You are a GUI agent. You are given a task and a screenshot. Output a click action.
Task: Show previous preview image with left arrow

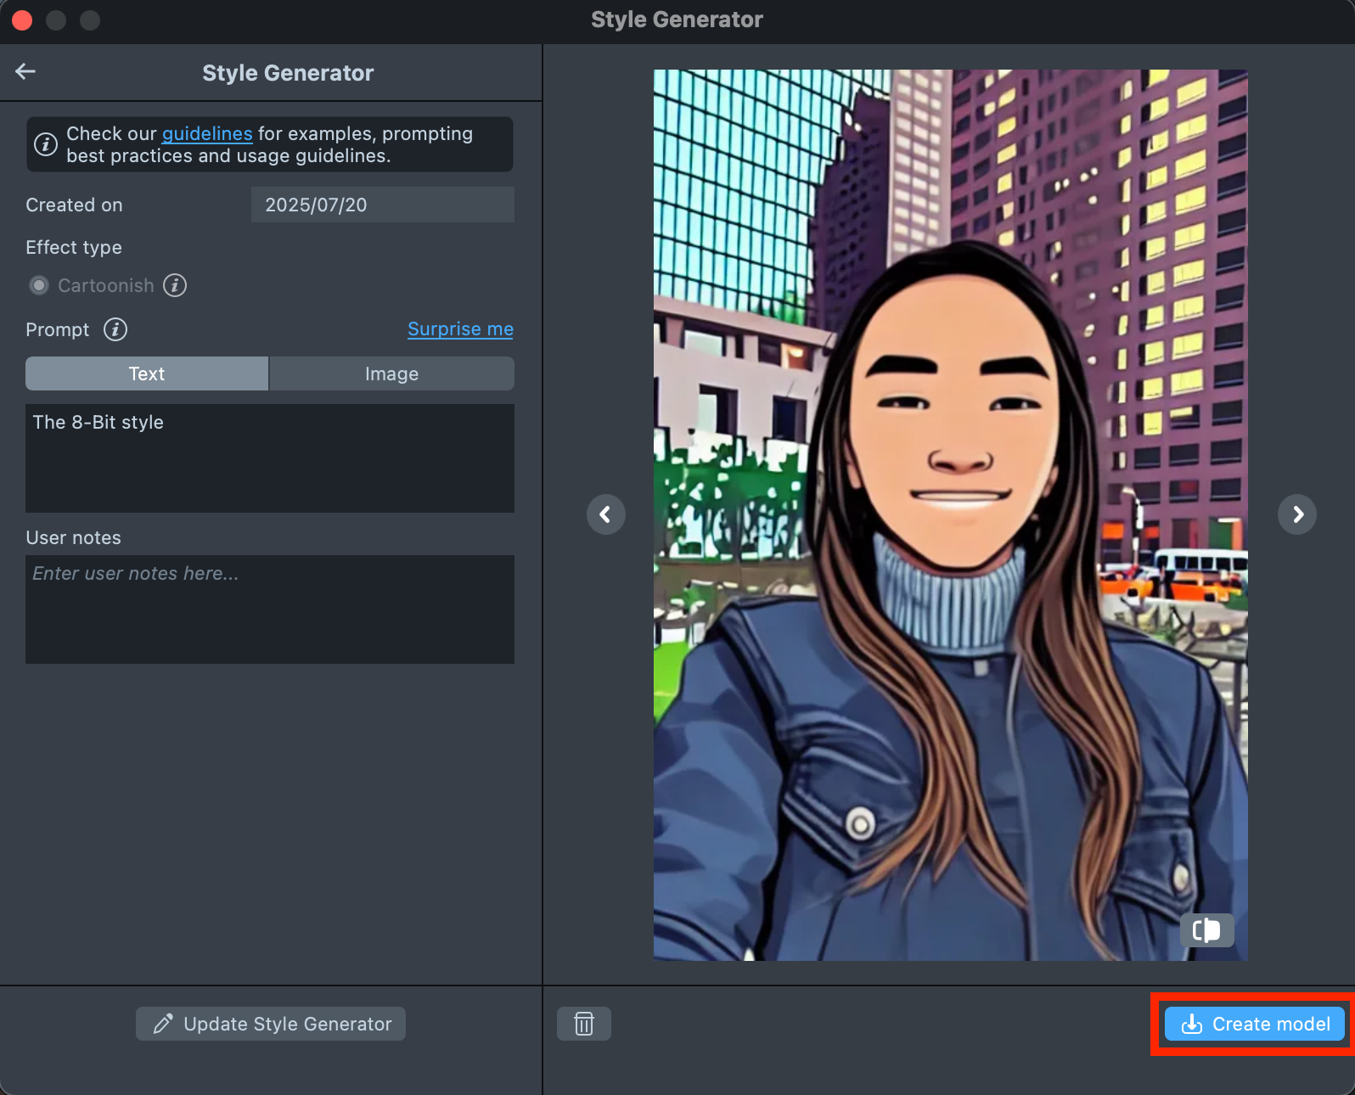(x=605, y=514)
